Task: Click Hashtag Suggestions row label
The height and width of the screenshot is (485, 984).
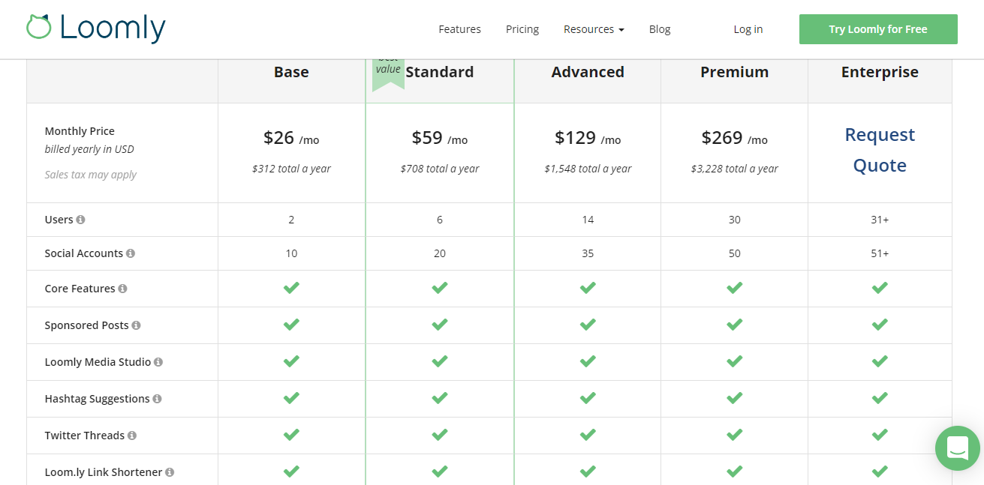Action: point(97,399)
